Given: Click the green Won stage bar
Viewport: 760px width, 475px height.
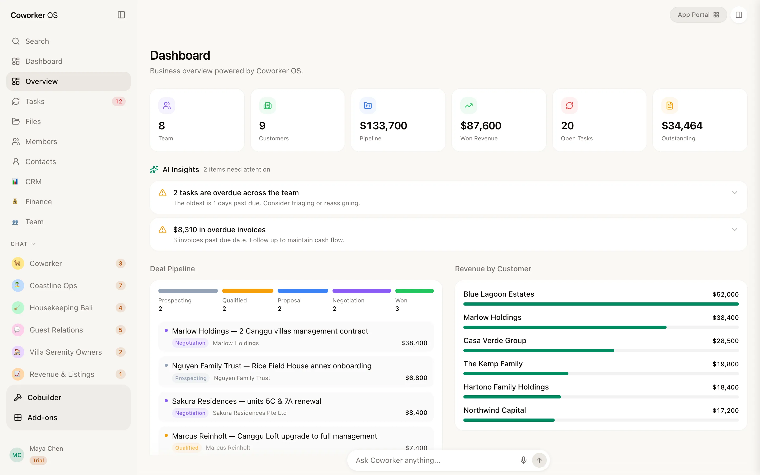Looking at the screenshot, I should 415,291.
